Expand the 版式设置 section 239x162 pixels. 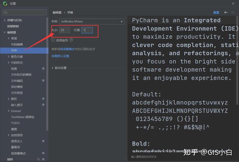[53, 68]
